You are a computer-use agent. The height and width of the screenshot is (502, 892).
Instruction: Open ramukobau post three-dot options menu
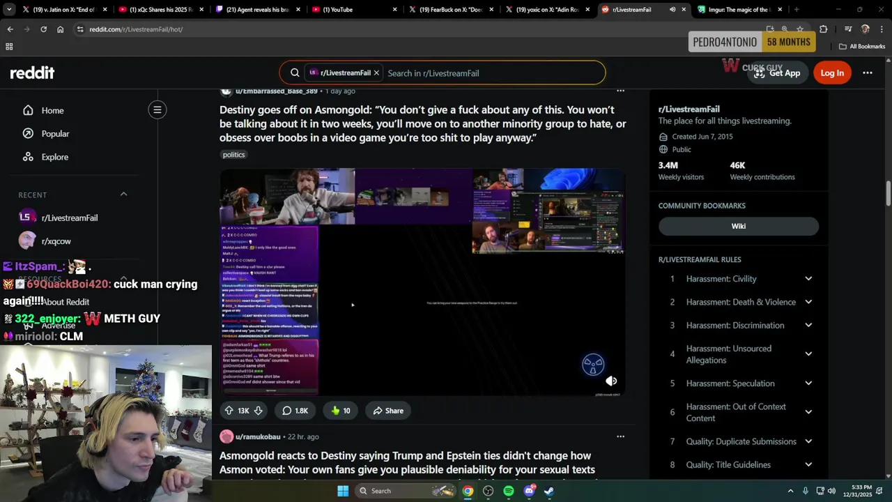620,436
